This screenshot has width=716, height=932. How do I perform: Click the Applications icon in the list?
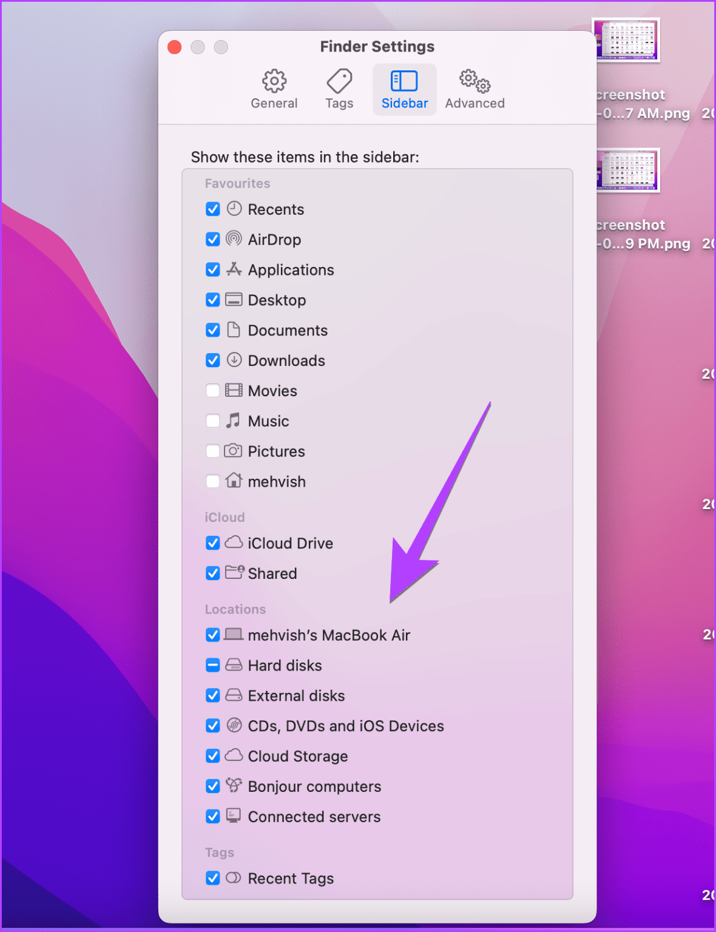[x=234, y=269]
